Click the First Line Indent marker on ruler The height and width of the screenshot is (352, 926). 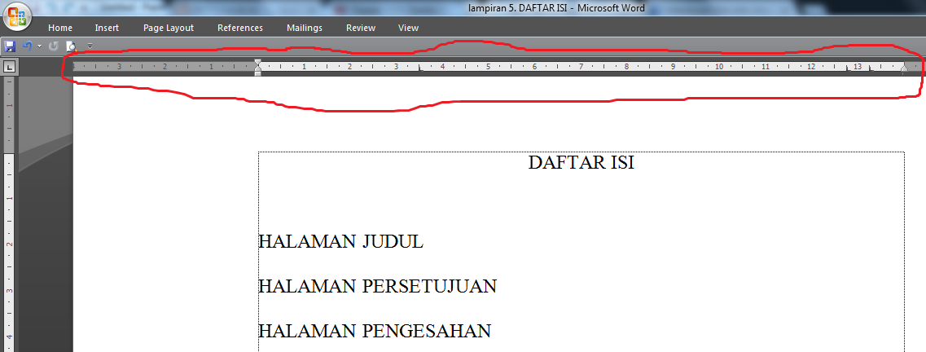tap(257, 63)
